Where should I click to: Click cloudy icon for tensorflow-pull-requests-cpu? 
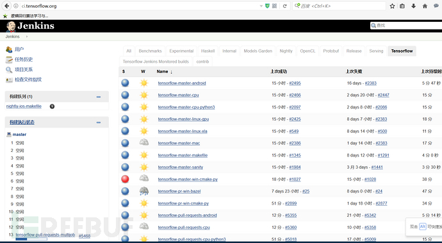tap(143, 226)
